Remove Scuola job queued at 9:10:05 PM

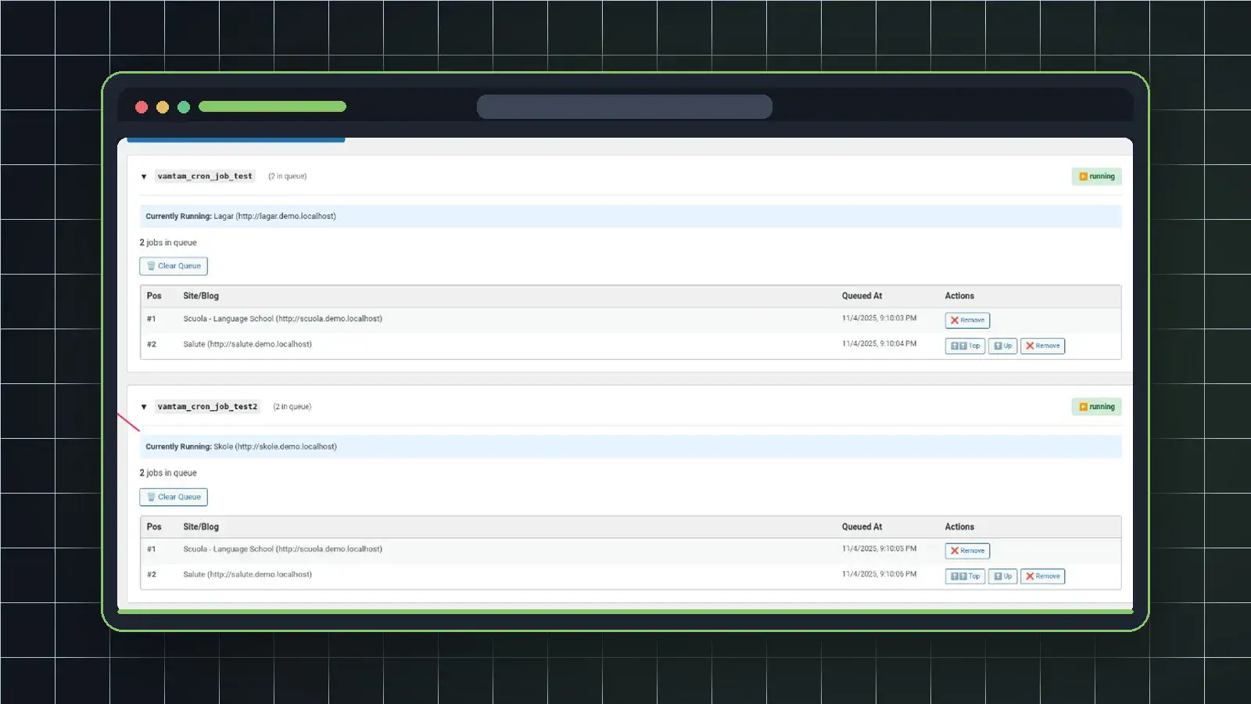click(967, 551)
